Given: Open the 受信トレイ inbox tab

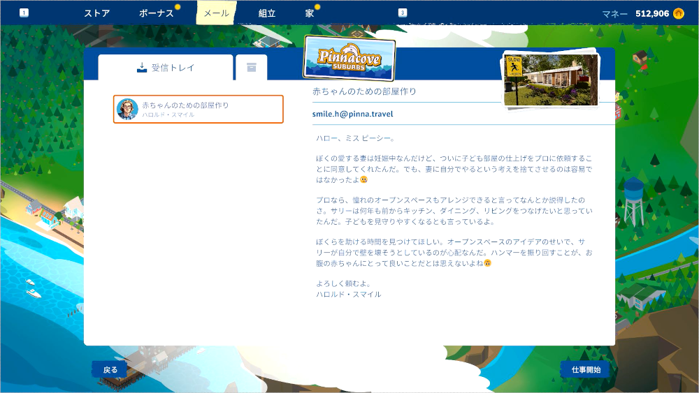Looking at the screenshot, I should 166,68.
